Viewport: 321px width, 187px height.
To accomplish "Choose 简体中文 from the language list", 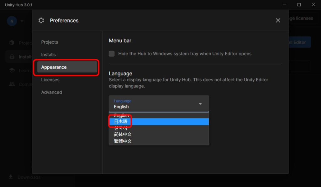I will click(x=159, y=134).
